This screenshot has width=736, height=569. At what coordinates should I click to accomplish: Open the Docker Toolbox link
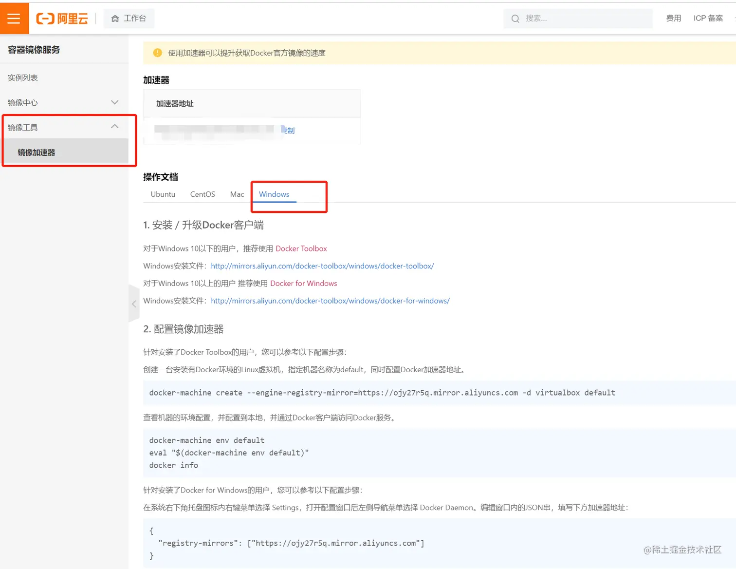pyautogui.click(x=301, y=248)
